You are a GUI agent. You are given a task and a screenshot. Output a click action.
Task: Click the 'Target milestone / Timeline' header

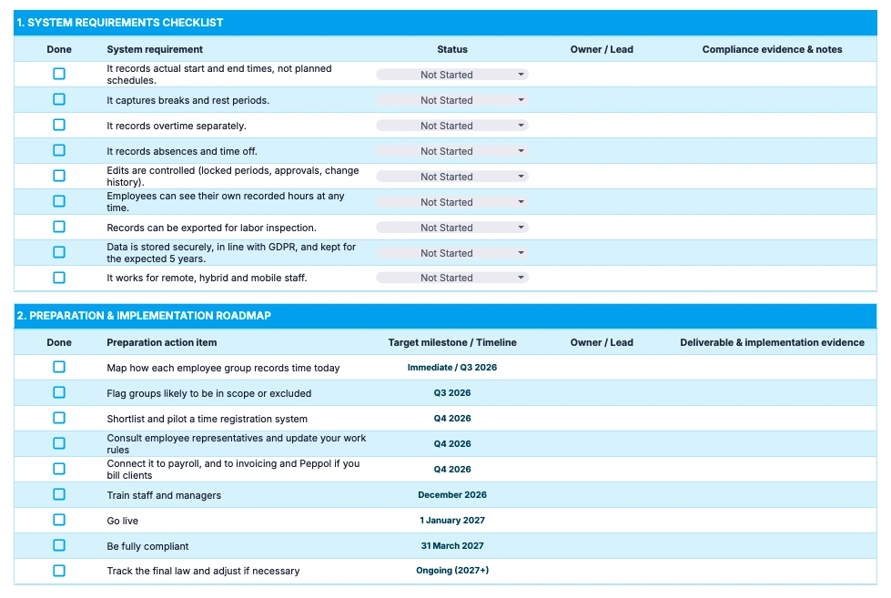pos(452,343)
